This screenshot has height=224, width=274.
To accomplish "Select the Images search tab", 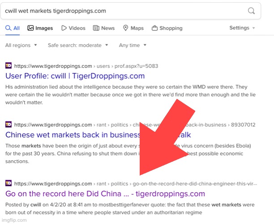I will pos(40,28).
